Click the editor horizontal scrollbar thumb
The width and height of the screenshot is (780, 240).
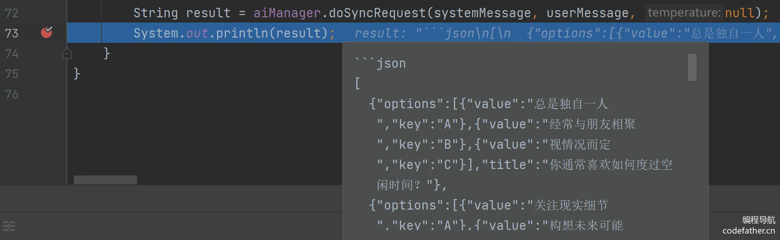(x=106, y=180)
